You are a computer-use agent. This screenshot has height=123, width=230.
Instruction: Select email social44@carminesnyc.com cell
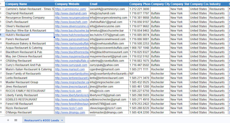(109, 9)
